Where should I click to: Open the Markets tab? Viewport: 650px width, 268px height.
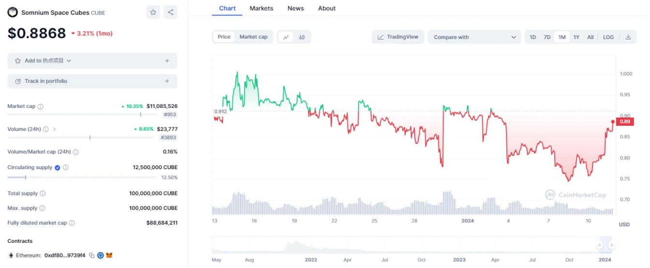pos(261,8)
